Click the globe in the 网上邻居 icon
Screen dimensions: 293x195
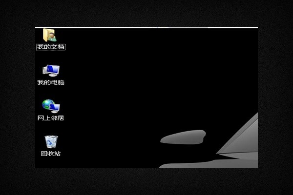(47, 104)
